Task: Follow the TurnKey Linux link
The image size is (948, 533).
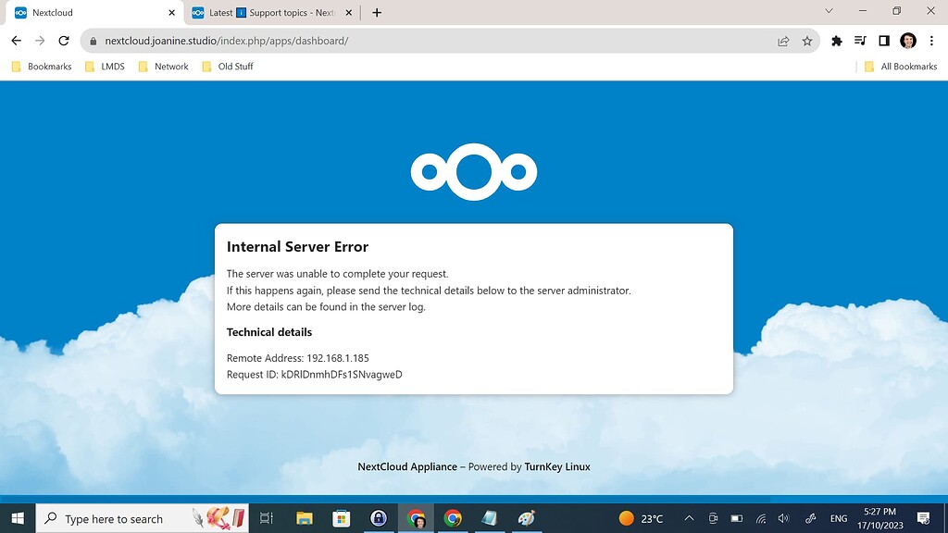Action: tap(557, 466)
